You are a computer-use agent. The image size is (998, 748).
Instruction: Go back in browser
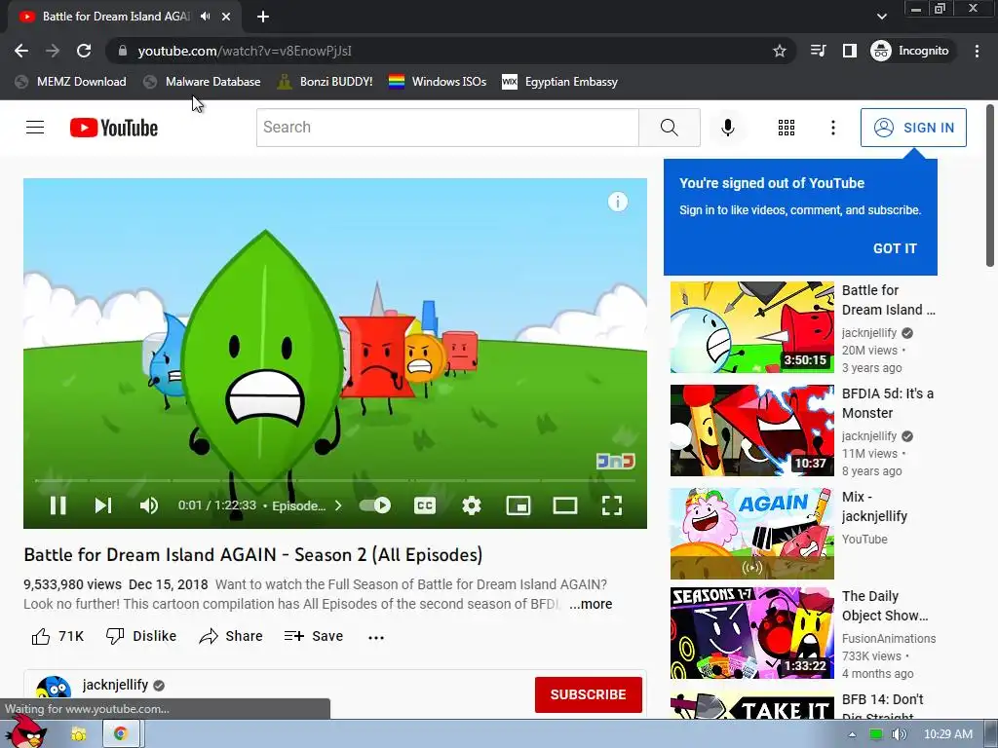pos(21,51)
